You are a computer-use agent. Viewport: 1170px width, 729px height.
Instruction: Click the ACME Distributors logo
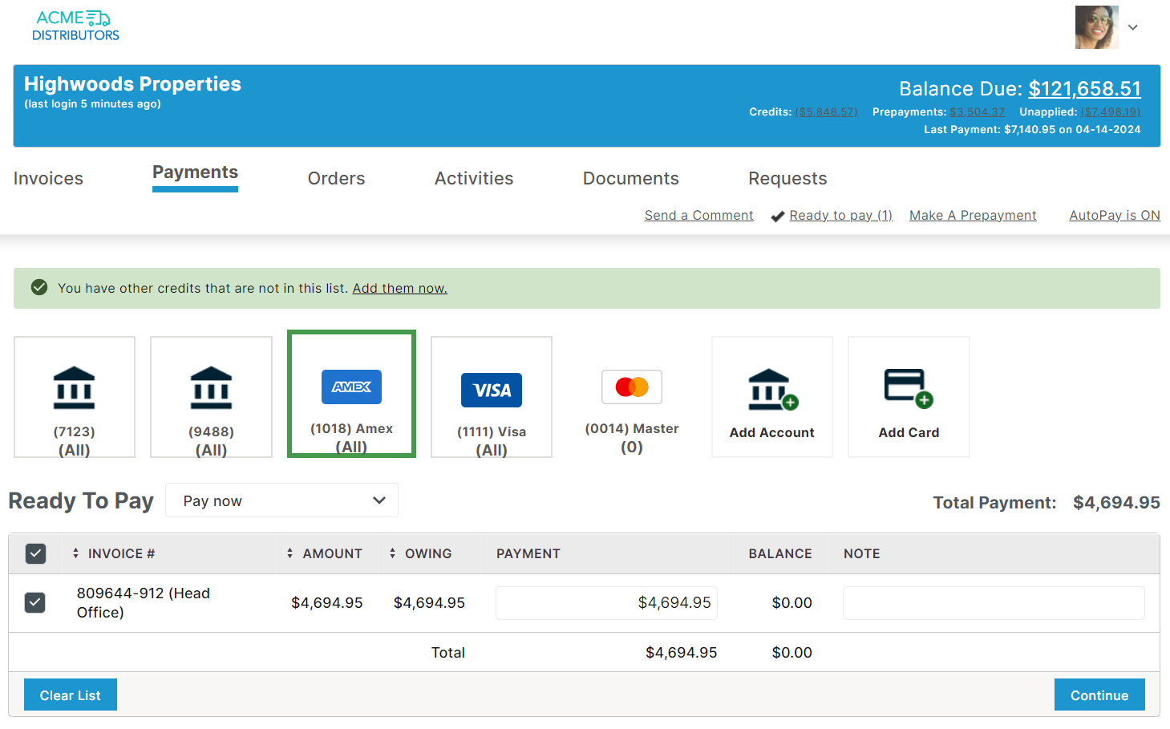point(75,25)
